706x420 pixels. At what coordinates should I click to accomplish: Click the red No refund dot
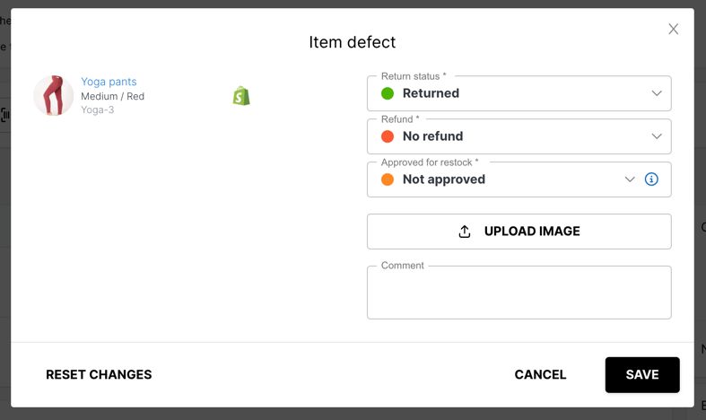[388, 136]
